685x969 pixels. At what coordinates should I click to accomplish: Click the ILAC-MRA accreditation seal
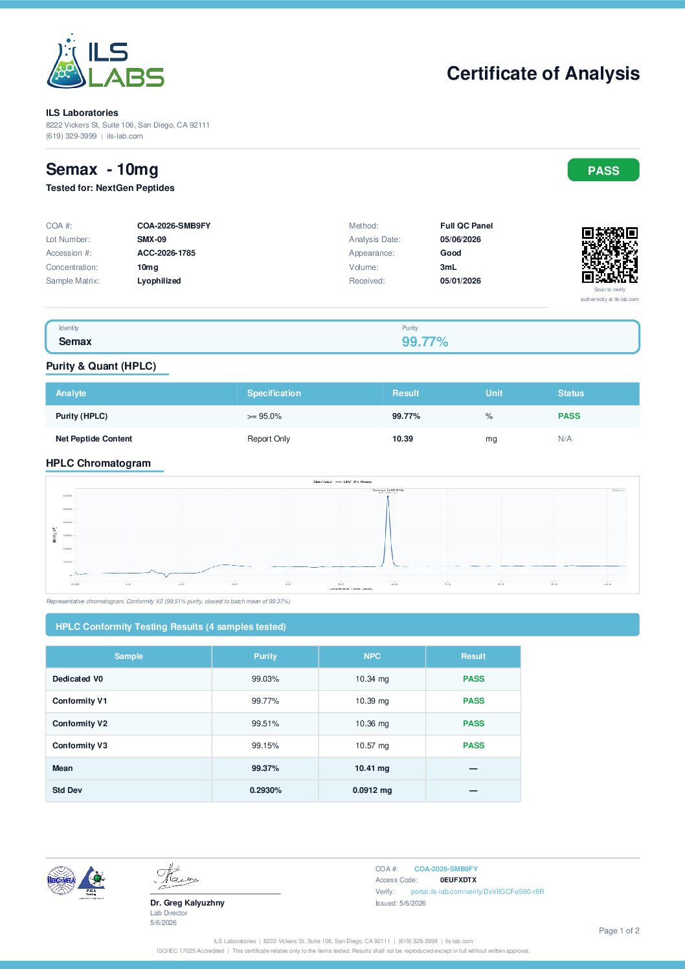tap(61, 880)
